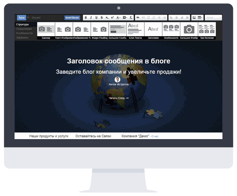Select the Содержание tab
The width and height of the screenshot is (237, 196).
tap(24, 29)
